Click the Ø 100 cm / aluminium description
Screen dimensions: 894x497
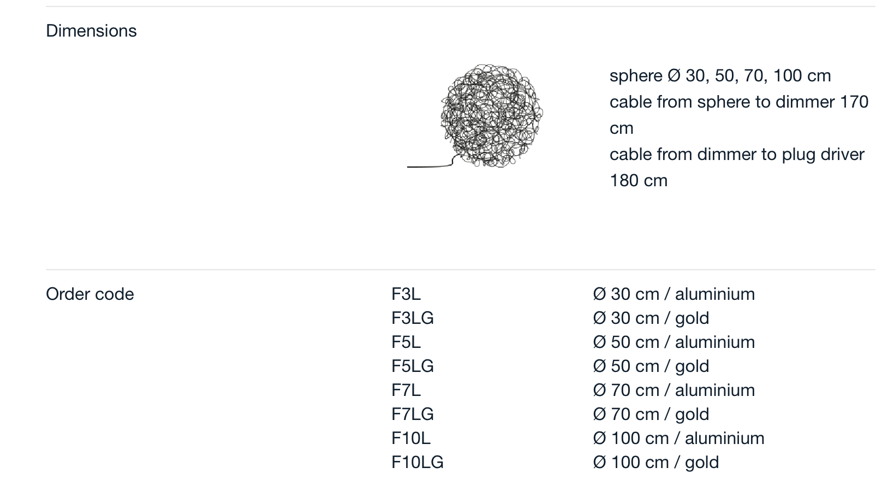pos(679,439)
